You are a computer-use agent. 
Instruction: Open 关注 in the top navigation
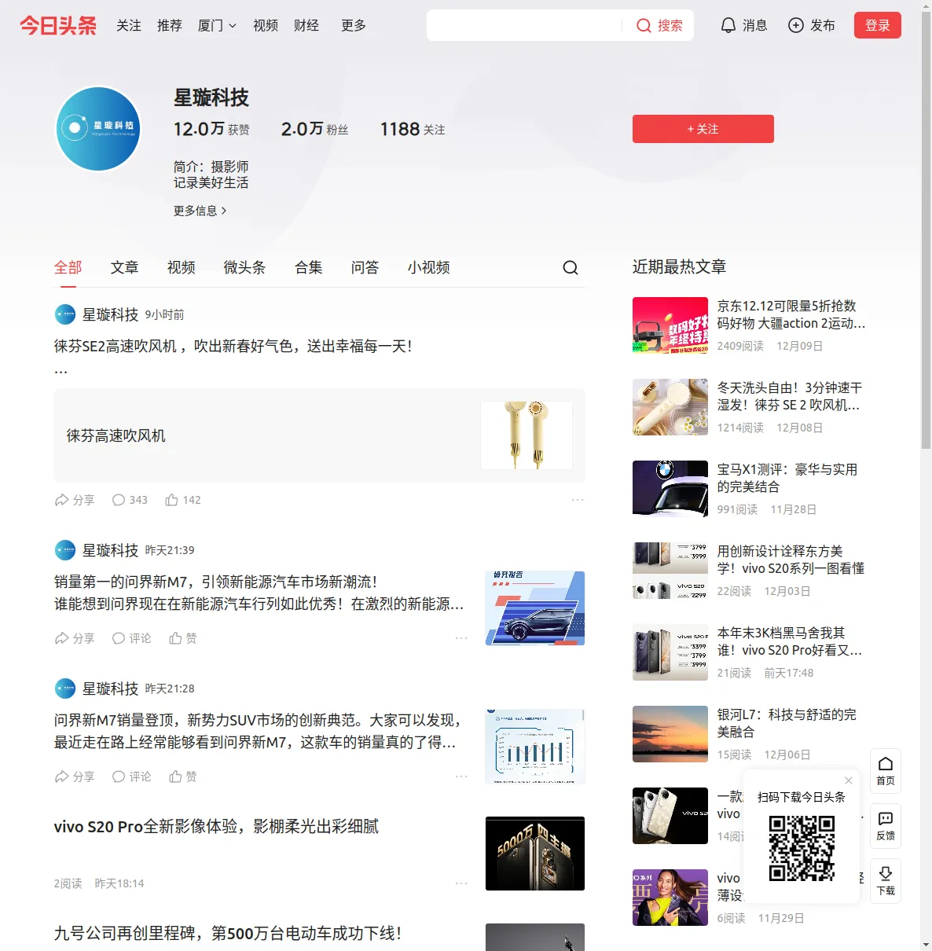[129, 26]
